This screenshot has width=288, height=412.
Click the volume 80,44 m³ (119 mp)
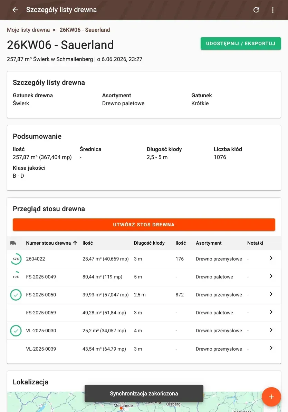(102, 277)
